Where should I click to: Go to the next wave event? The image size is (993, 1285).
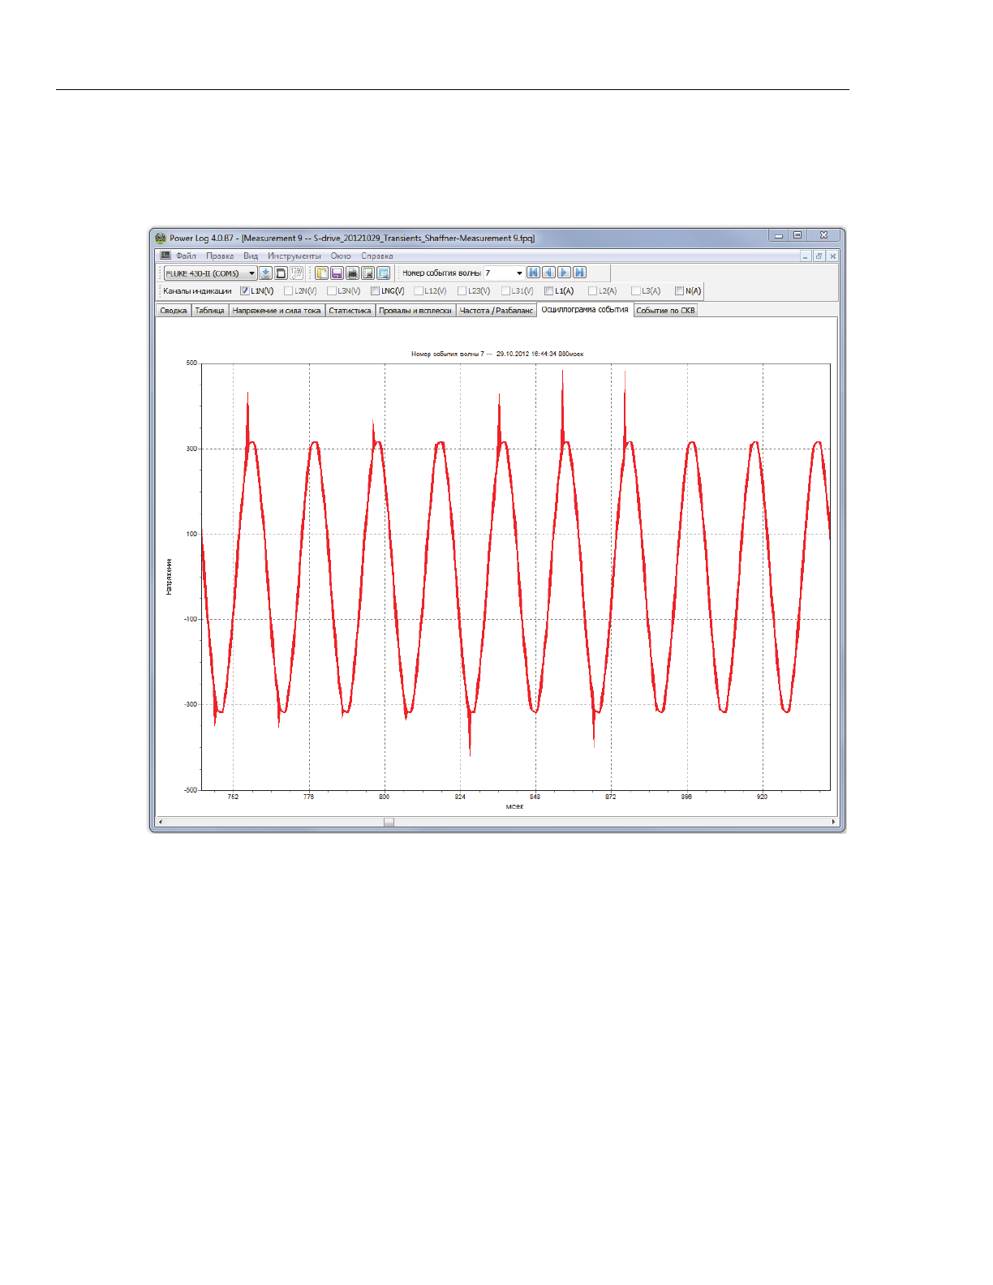click(x=564, y=273)
